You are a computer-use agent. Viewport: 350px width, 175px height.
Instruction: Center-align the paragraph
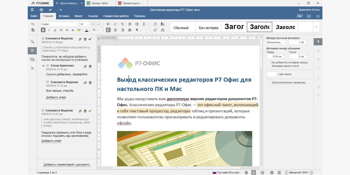(116, 30)
